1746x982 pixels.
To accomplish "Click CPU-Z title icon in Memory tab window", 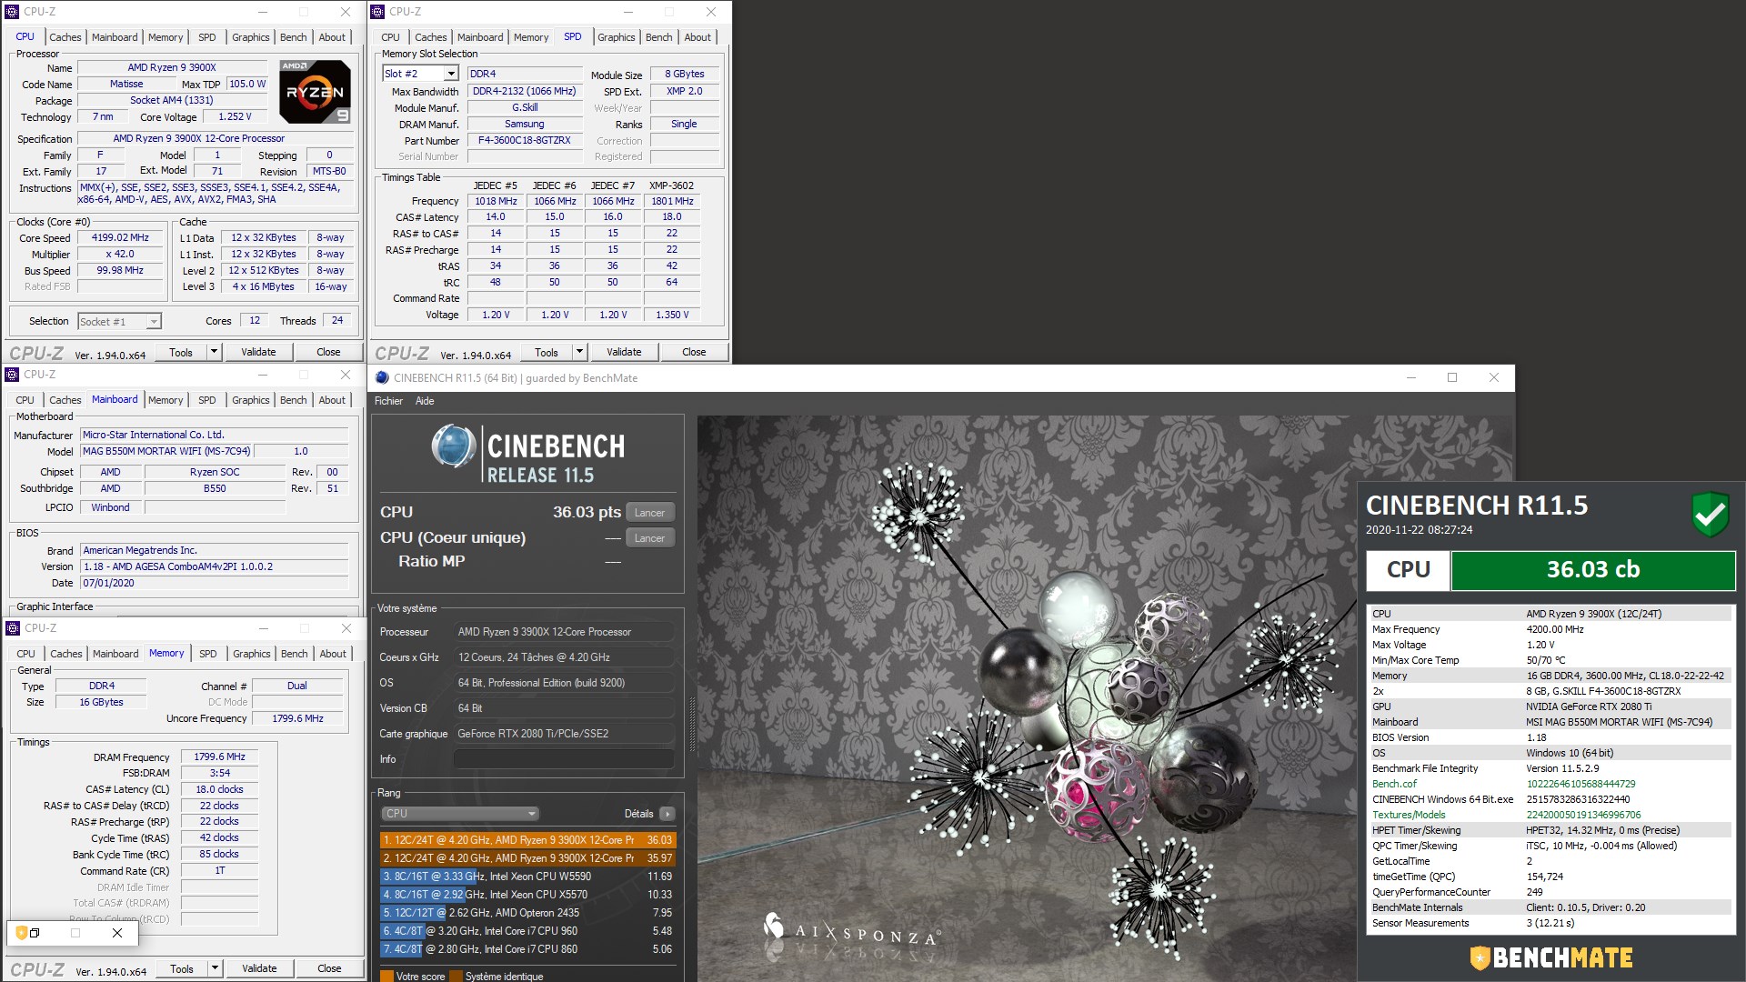I will (x=13, y=628).
